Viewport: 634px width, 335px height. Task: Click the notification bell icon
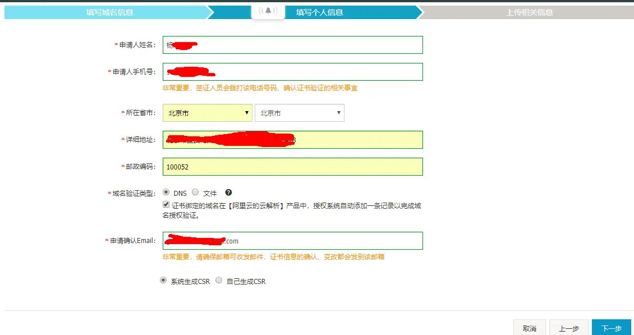coord(268,11)
